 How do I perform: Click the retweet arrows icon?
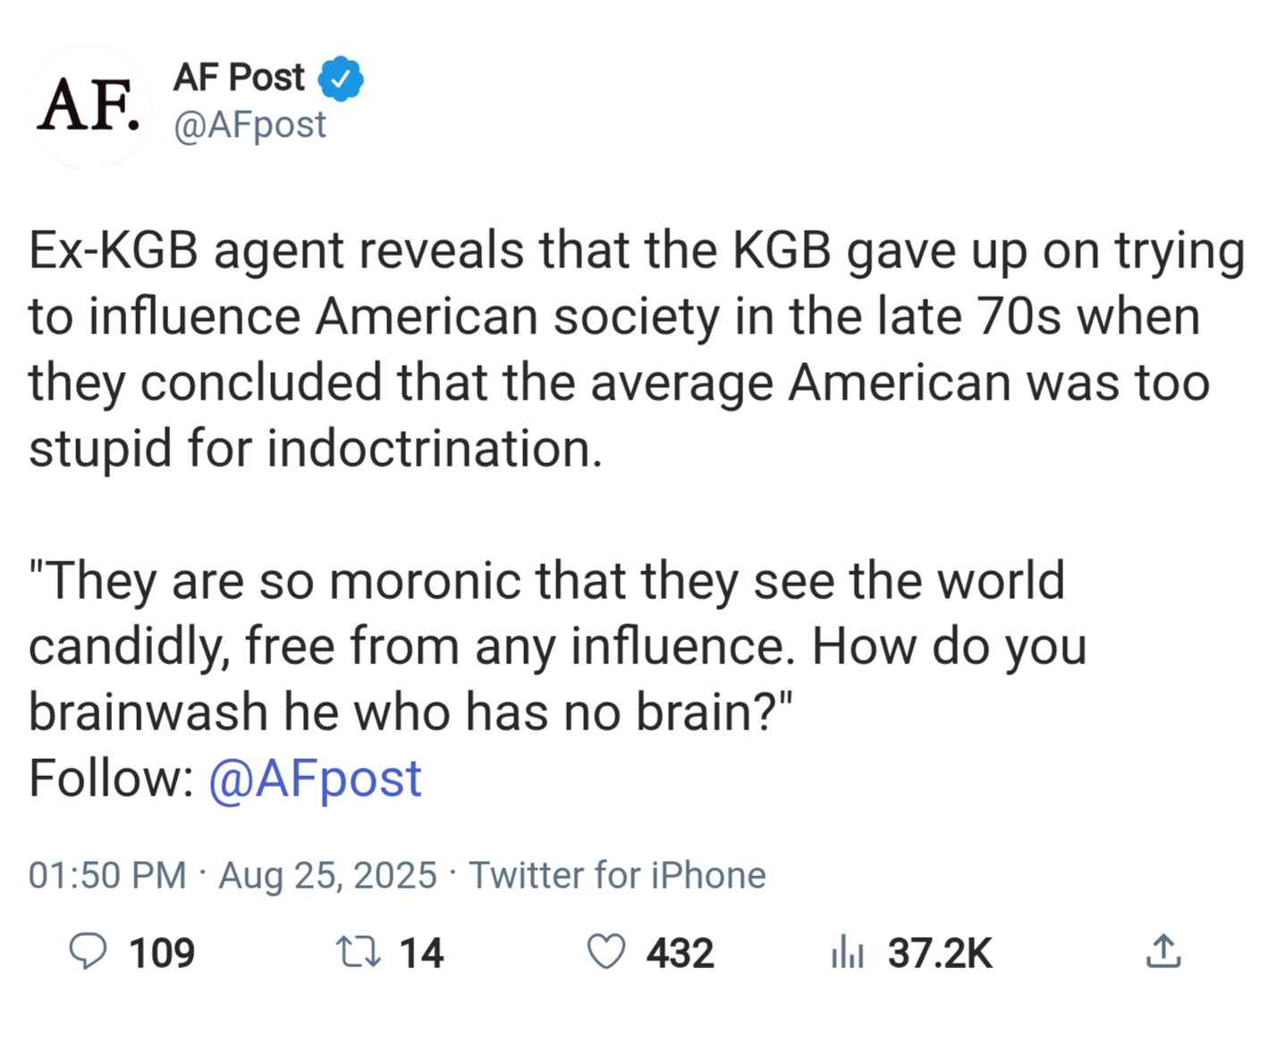click(358, 952)
